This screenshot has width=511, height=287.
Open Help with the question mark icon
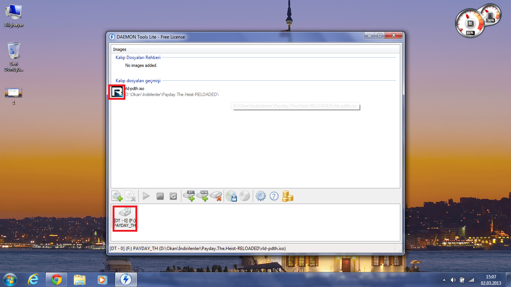[274, 196]
